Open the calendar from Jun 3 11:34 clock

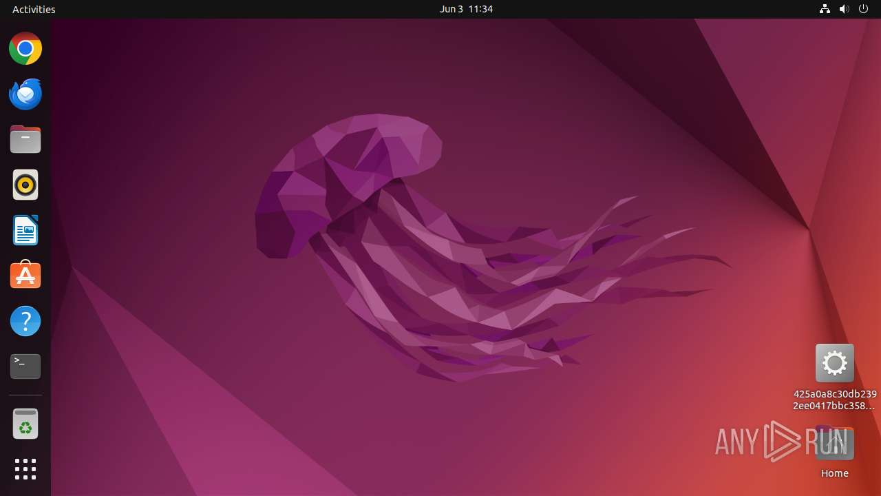click(466, 9)
